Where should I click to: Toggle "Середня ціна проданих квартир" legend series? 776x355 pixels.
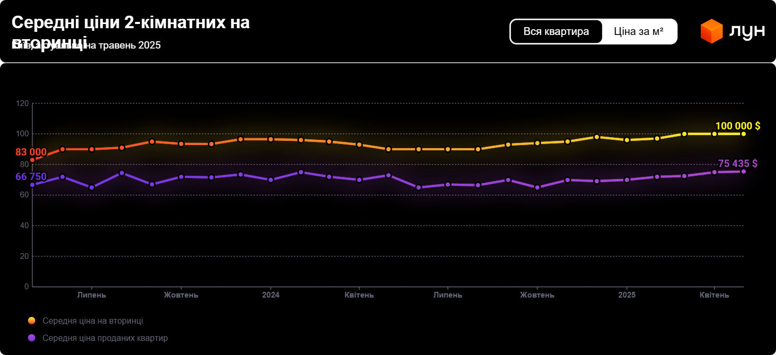point(105,338)
